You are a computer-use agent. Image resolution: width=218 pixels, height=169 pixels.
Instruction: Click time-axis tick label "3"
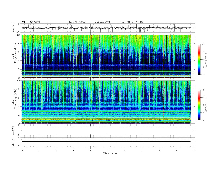(x=73, y=150)
